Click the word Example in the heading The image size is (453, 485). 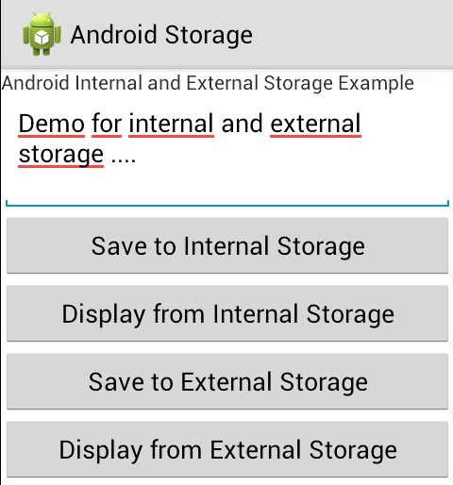(x=376, y=84)
